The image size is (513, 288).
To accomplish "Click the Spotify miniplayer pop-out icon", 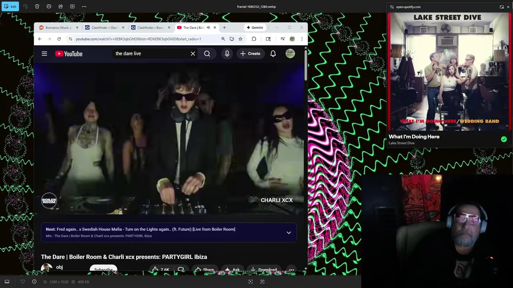I will [x=502, y=7].
